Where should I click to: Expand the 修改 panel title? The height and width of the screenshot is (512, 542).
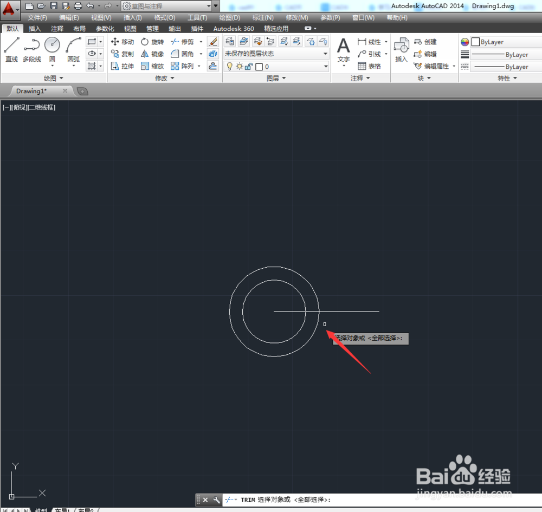point(165,79)
